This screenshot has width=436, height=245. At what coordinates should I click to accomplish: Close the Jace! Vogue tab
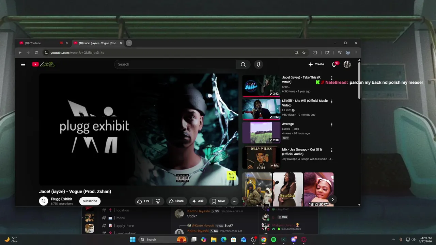[x=121, y=43]
